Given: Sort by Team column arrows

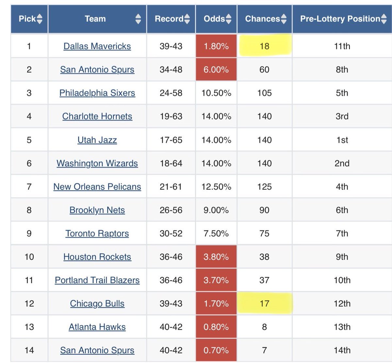Looking at the screenshot, I should point(138,19).
